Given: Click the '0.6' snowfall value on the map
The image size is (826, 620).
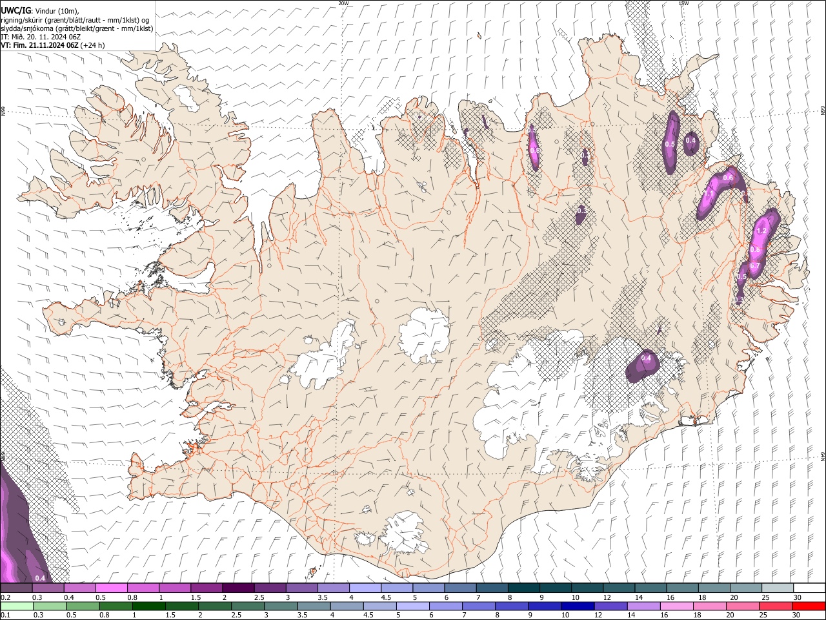Looking at the screenshot, I should 728,178.
